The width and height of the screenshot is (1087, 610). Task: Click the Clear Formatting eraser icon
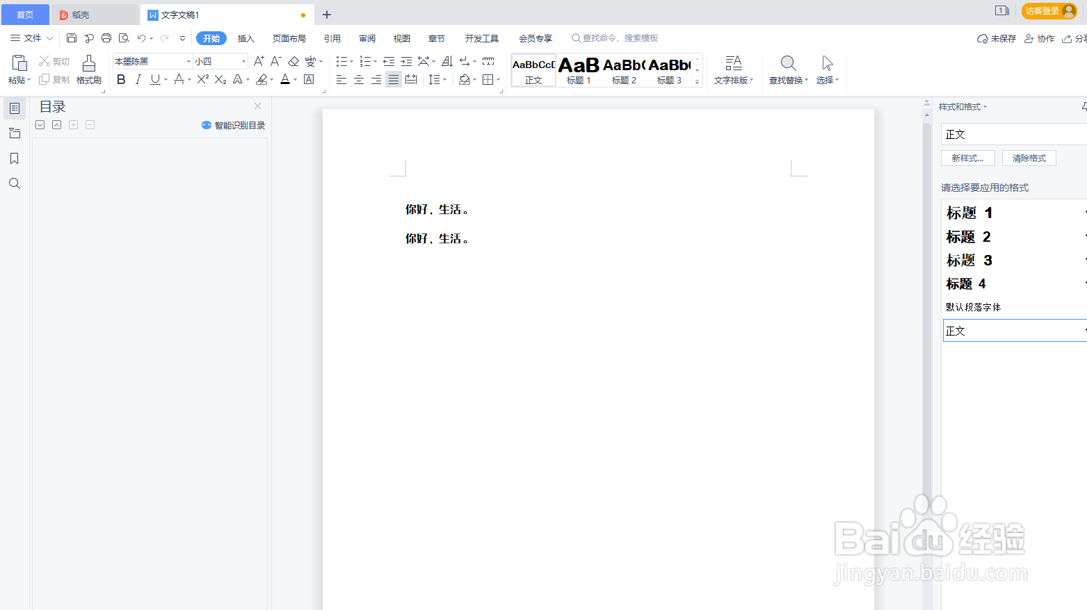[293, 61]
